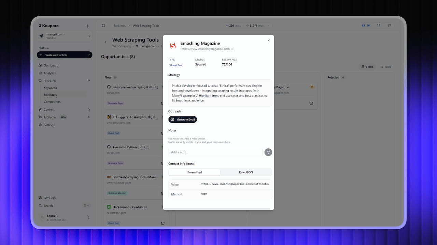This screenshot has width=437, height=245.
Task: Click the GitHub icon on Awesome Python card
Action: pyautogui.click(x=109, y=147)
